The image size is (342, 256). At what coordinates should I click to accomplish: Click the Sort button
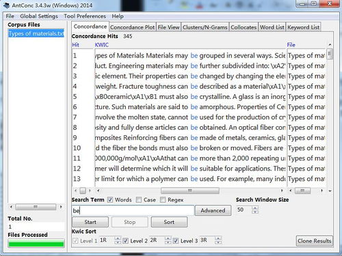[x=169, y=222]
